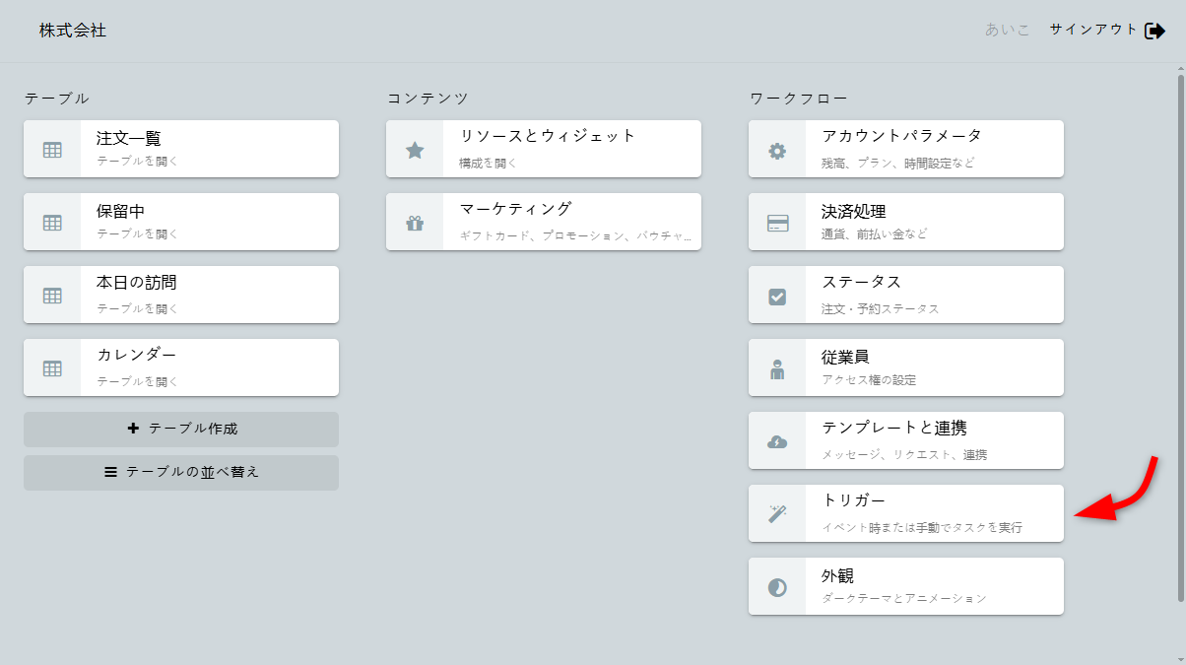The height and width of the screenshot is (665, 1186).
Task: Click the table icon beside 注文一覧
Action: tap(52, 150)
